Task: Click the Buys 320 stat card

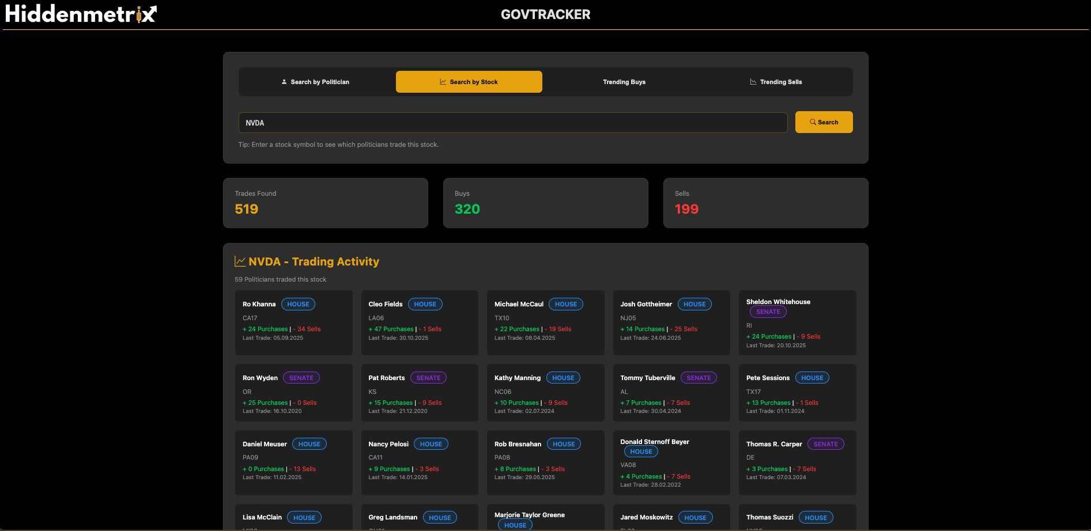Action: (545, 203)
